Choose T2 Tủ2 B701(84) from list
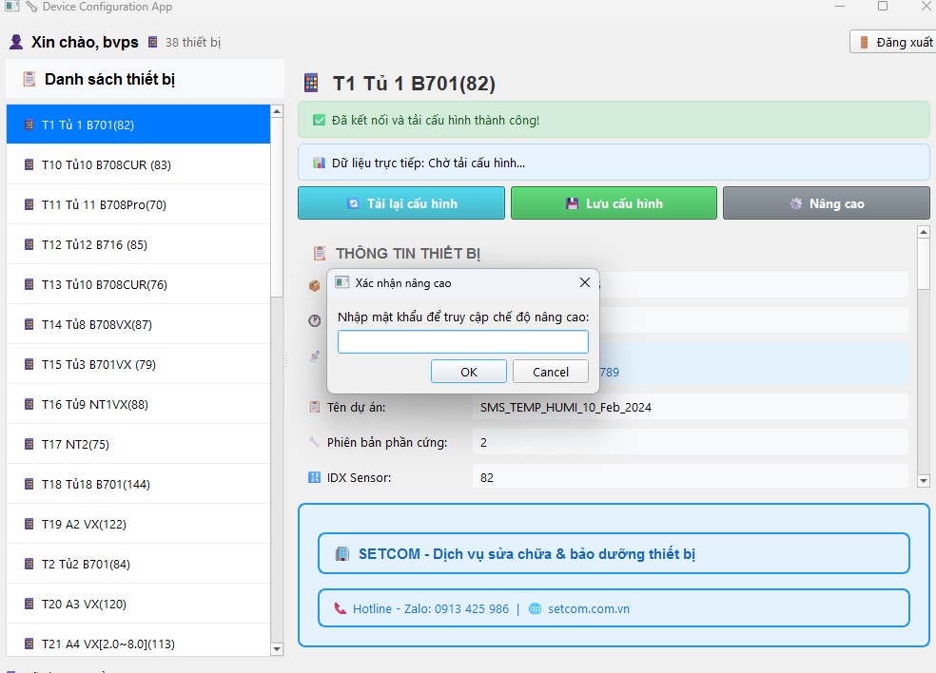 pos(86,564)
